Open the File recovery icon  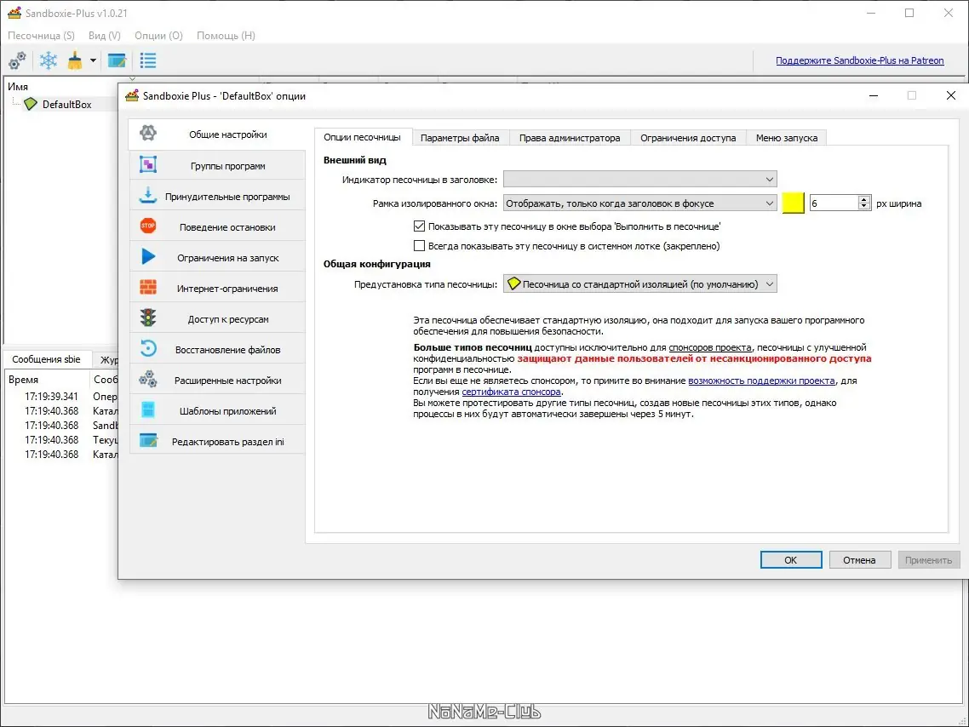(x=147, y=348)
